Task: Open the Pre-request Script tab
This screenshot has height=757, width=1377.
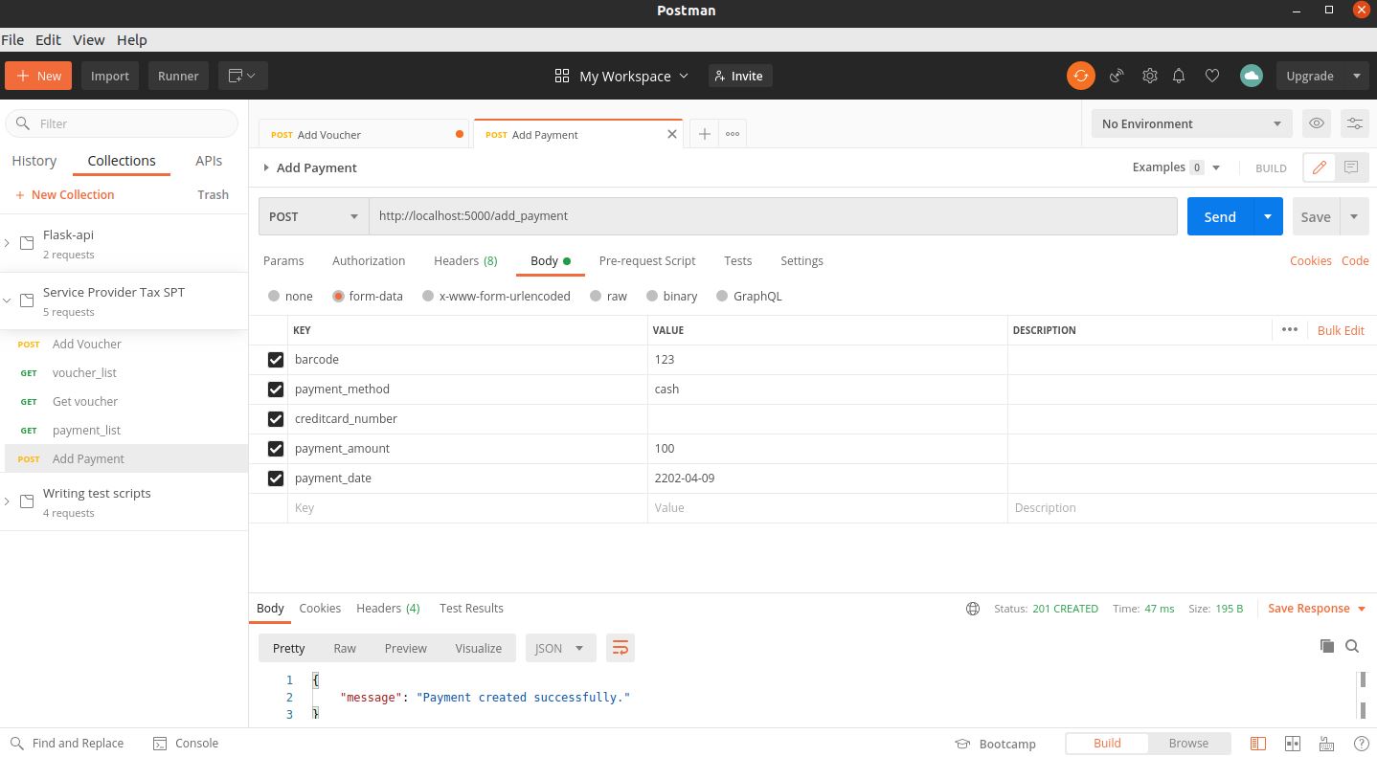Action: 647,260
